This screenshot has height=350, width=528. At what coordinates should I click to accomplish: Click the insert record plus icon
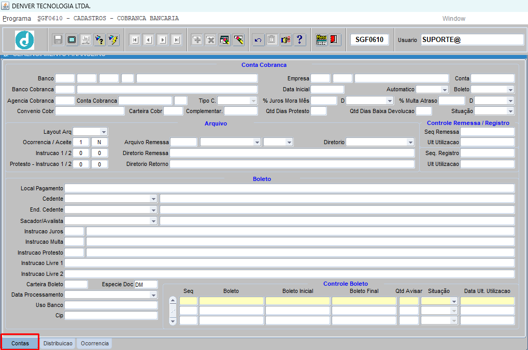point(197,40)
